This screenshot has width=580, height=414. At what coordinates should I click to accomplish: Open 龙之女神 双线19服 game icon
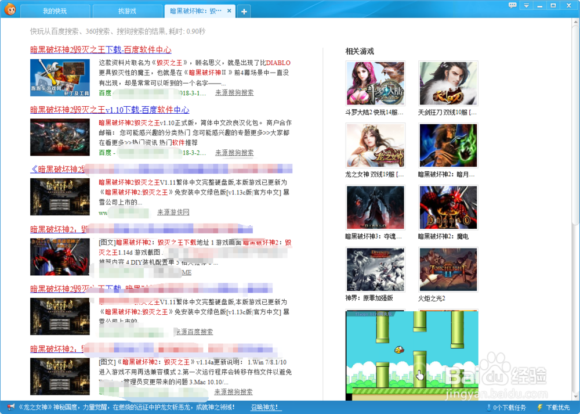coord(375,145)
